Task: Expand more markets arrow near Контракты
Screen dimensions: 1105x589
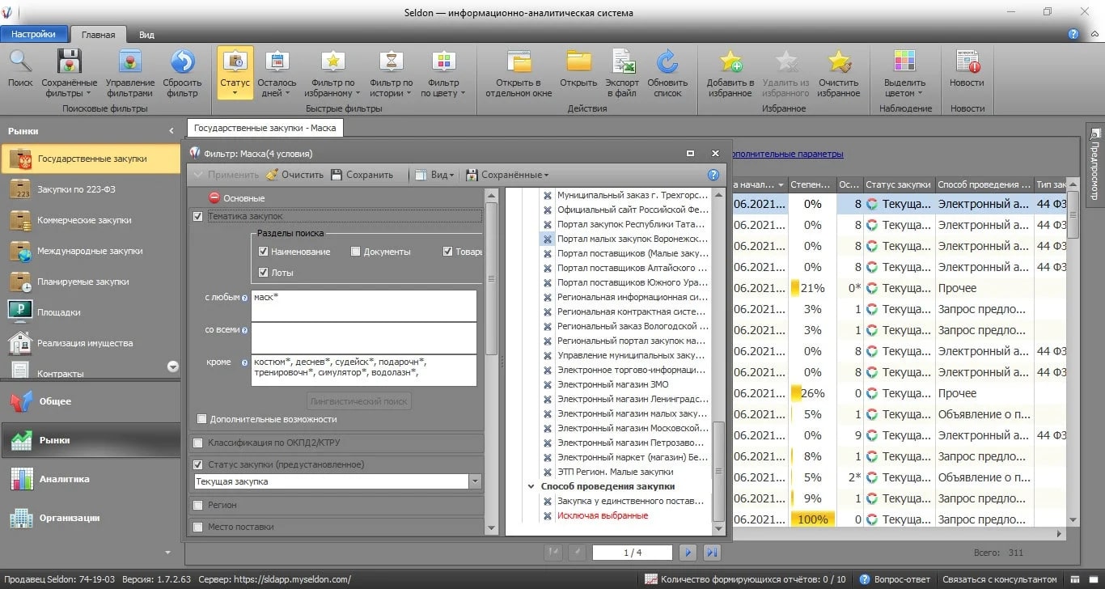Action: pos(172,367)
